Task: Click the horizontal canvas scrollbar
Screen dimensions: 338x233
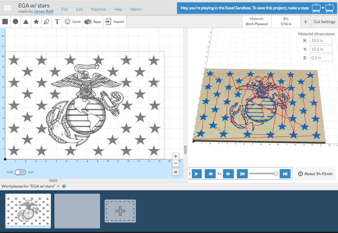Action: point(53,181)
